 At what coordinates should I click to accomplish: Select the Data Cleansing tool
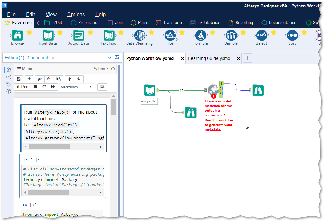[139, 36]
